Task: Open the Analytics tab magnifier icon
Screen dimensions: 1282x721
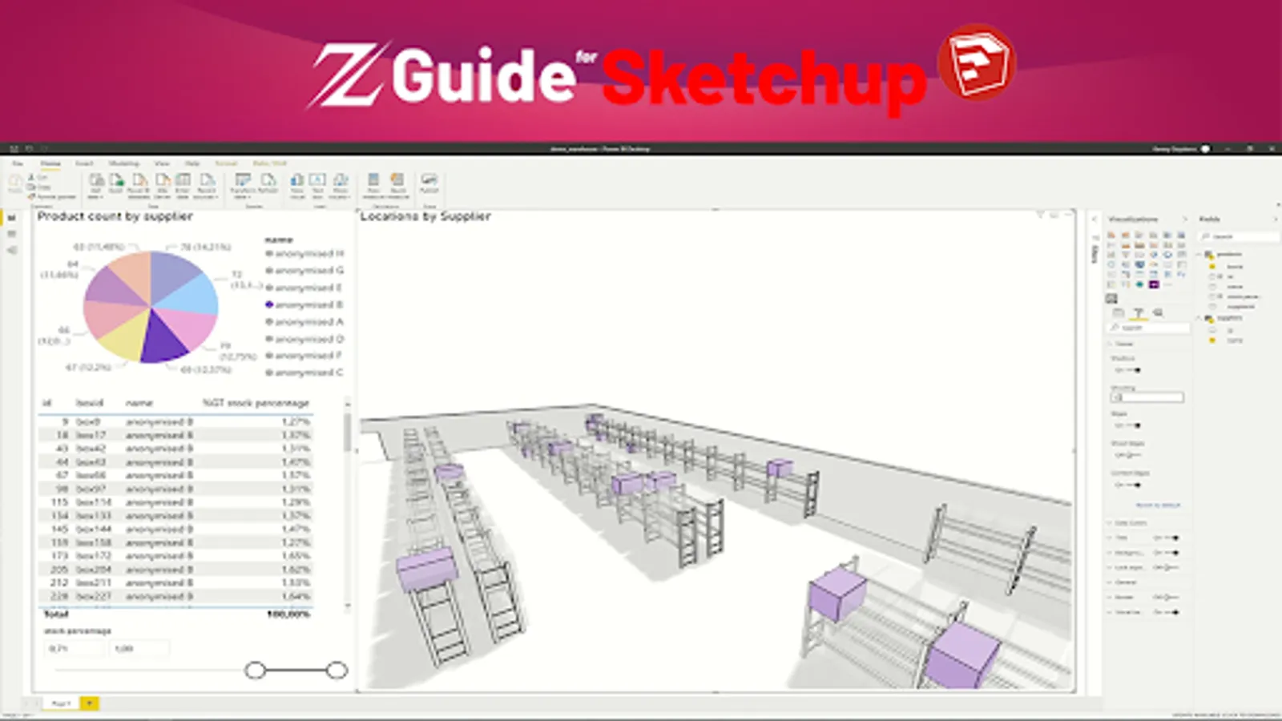Action: point(1158,313)
